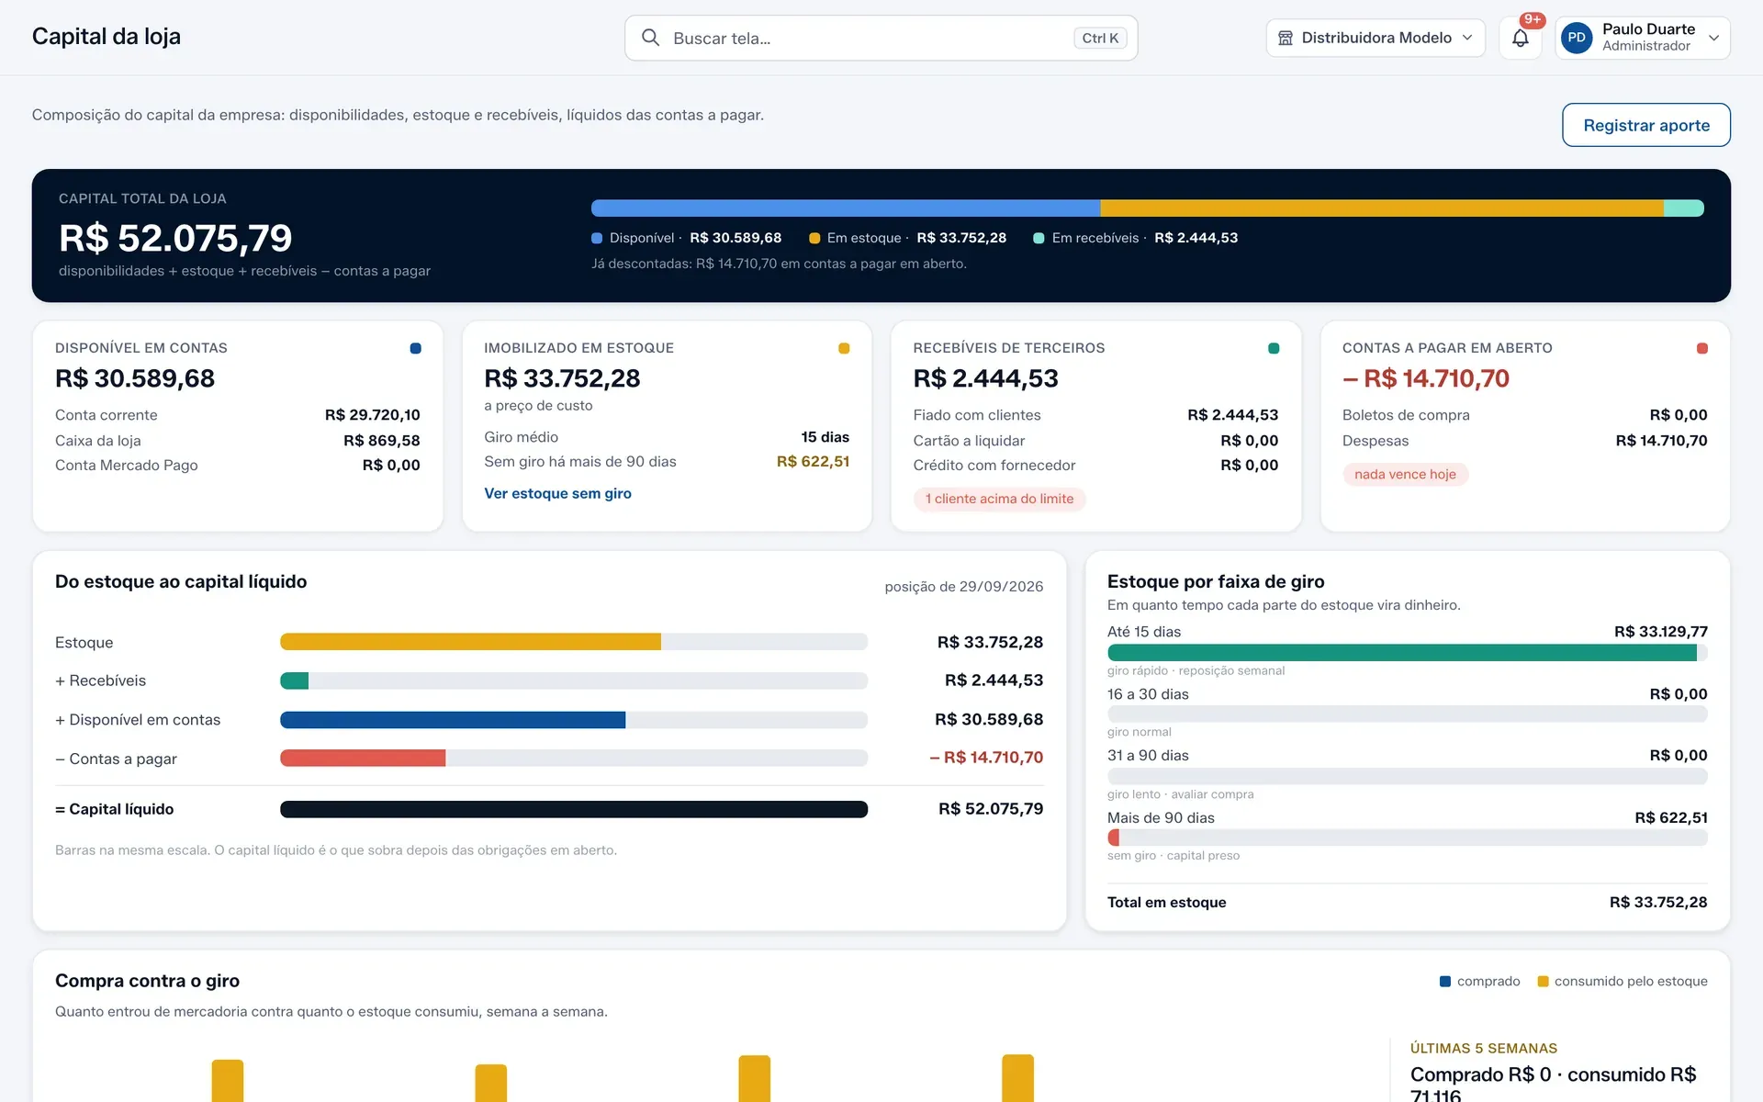Viewport: 1763px width, 1102px height.
Task: Click the yellow dot on Imobilizado em estoque card
Action: click(x=844, y=348)
